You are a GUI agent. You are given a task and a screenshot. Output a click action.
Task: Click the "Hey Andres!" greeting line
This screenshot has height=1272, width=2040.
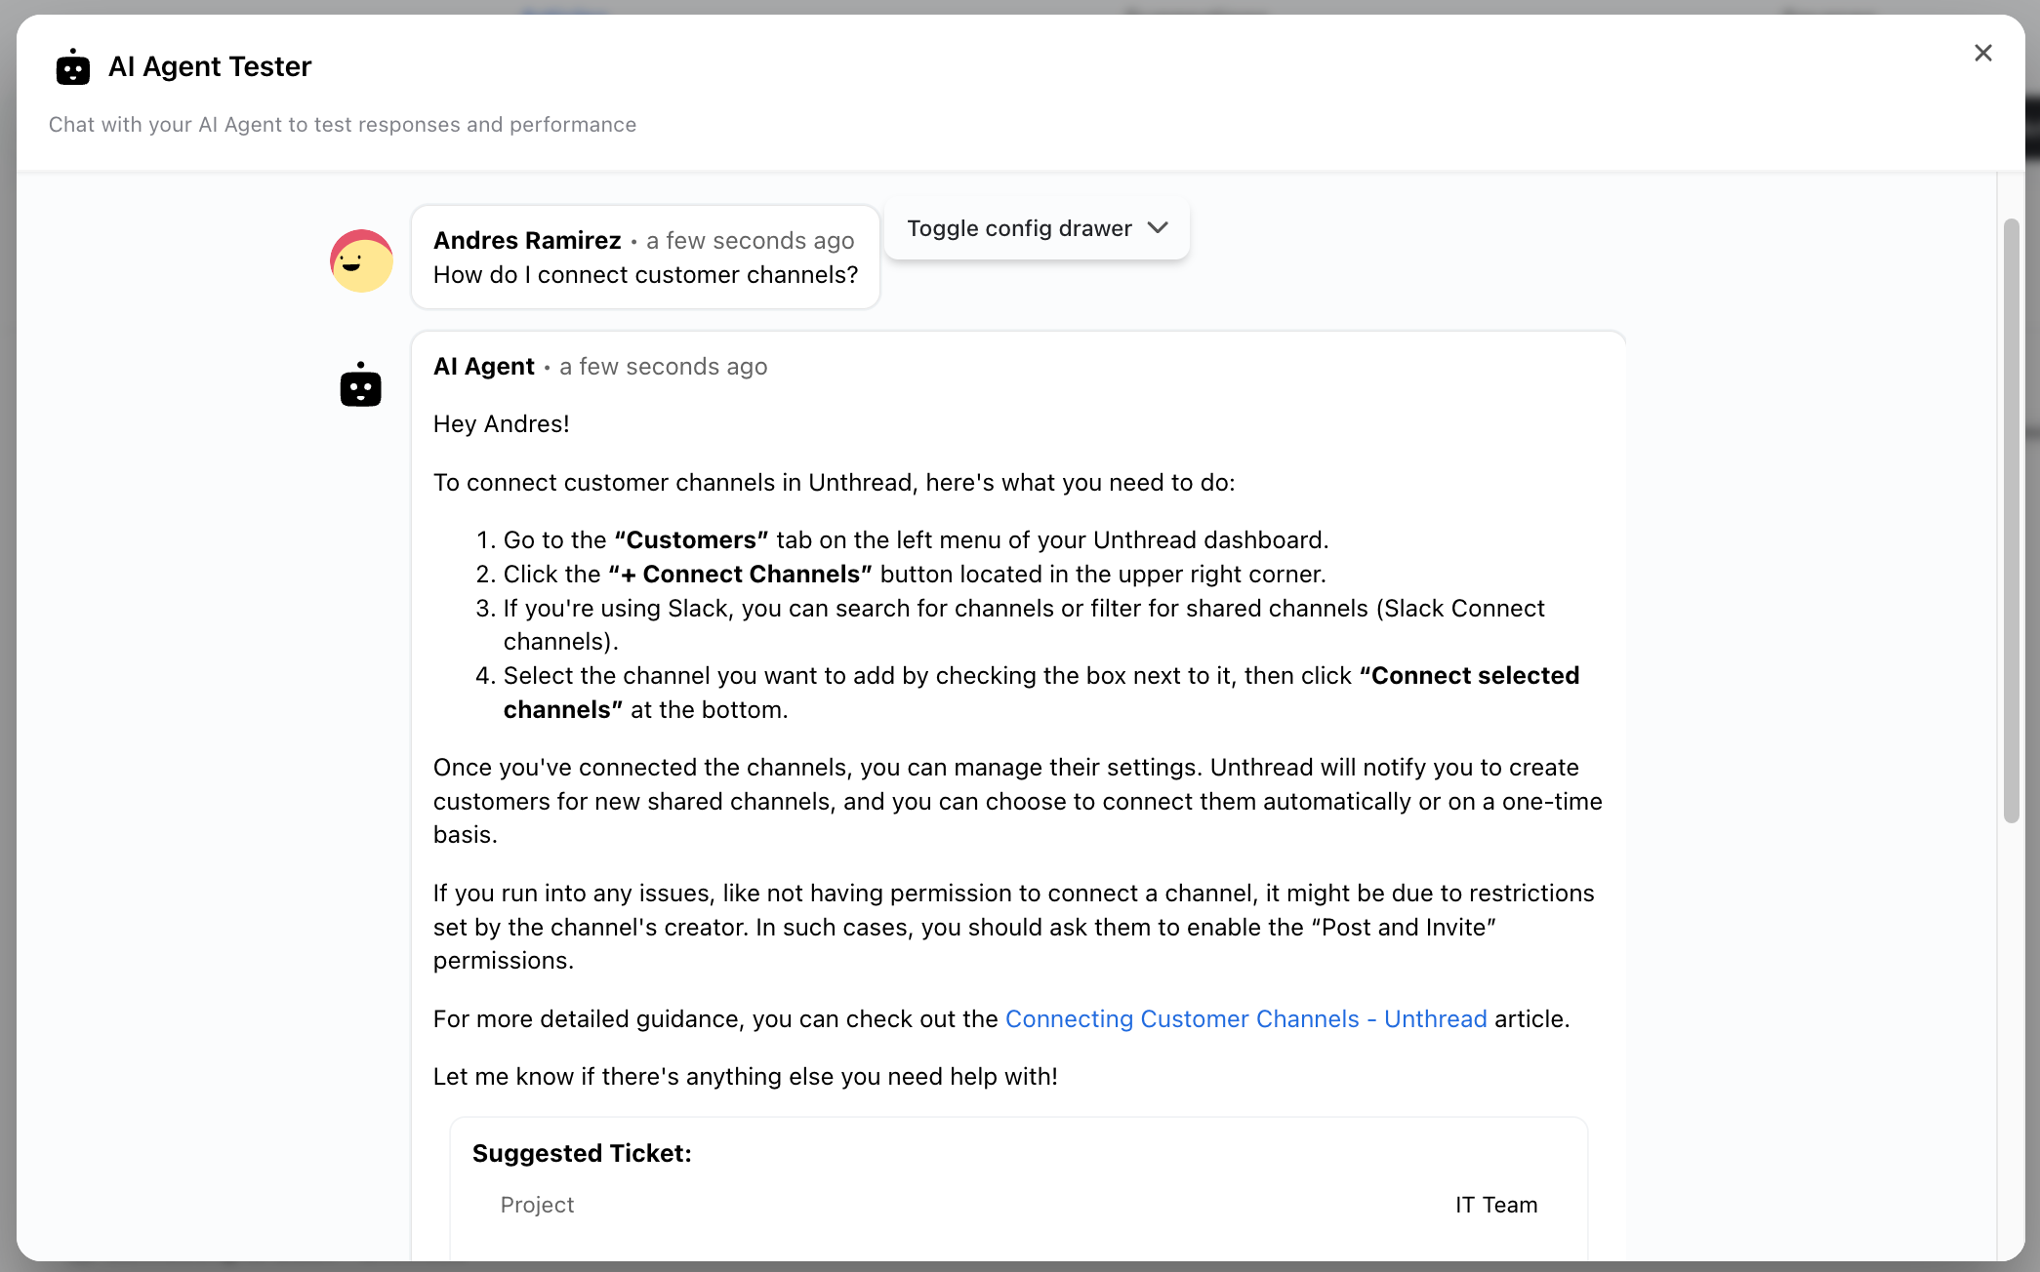[x=502, y=424]
